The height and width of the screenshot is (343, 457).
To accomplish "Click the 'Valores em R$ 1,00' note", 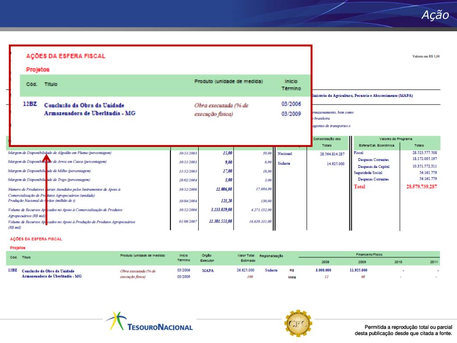I will tap(426, 56).
